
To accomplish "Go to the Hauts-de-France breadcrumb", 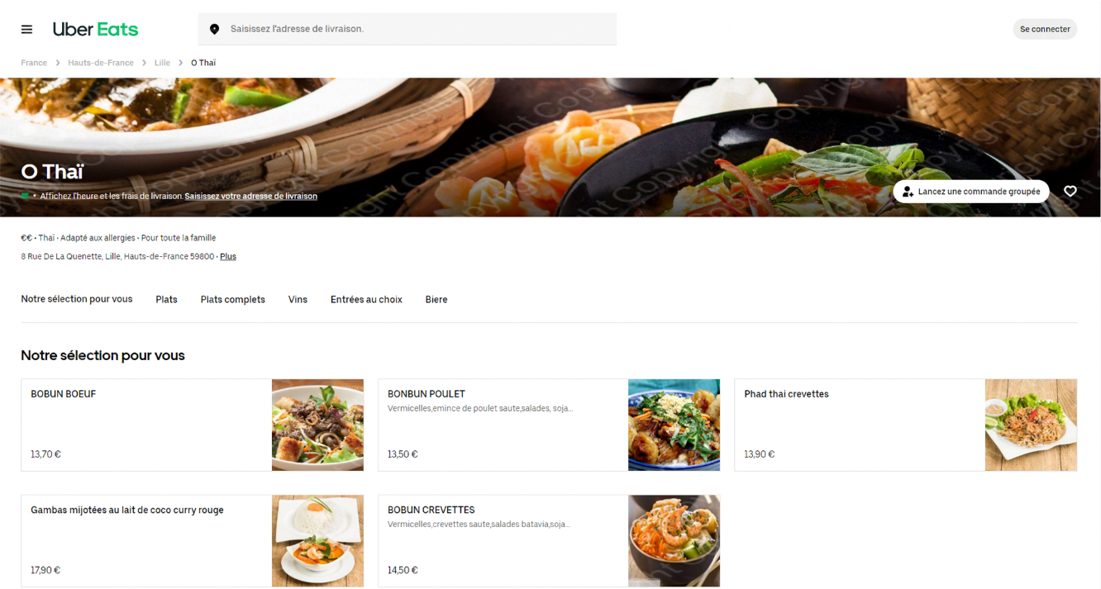I will coord(101,63).
